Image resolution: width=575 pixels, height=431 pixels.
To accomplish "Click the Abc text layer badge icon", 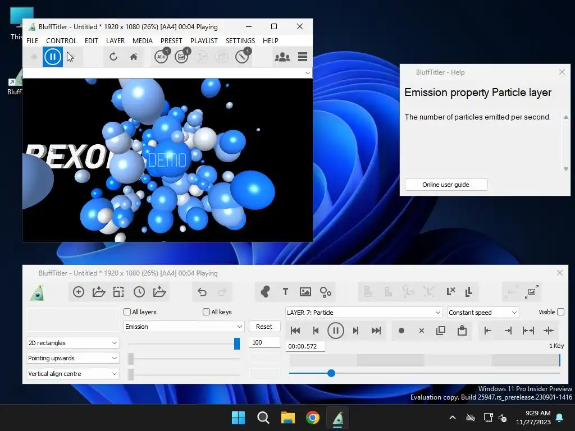I will (x=161, y=57).
